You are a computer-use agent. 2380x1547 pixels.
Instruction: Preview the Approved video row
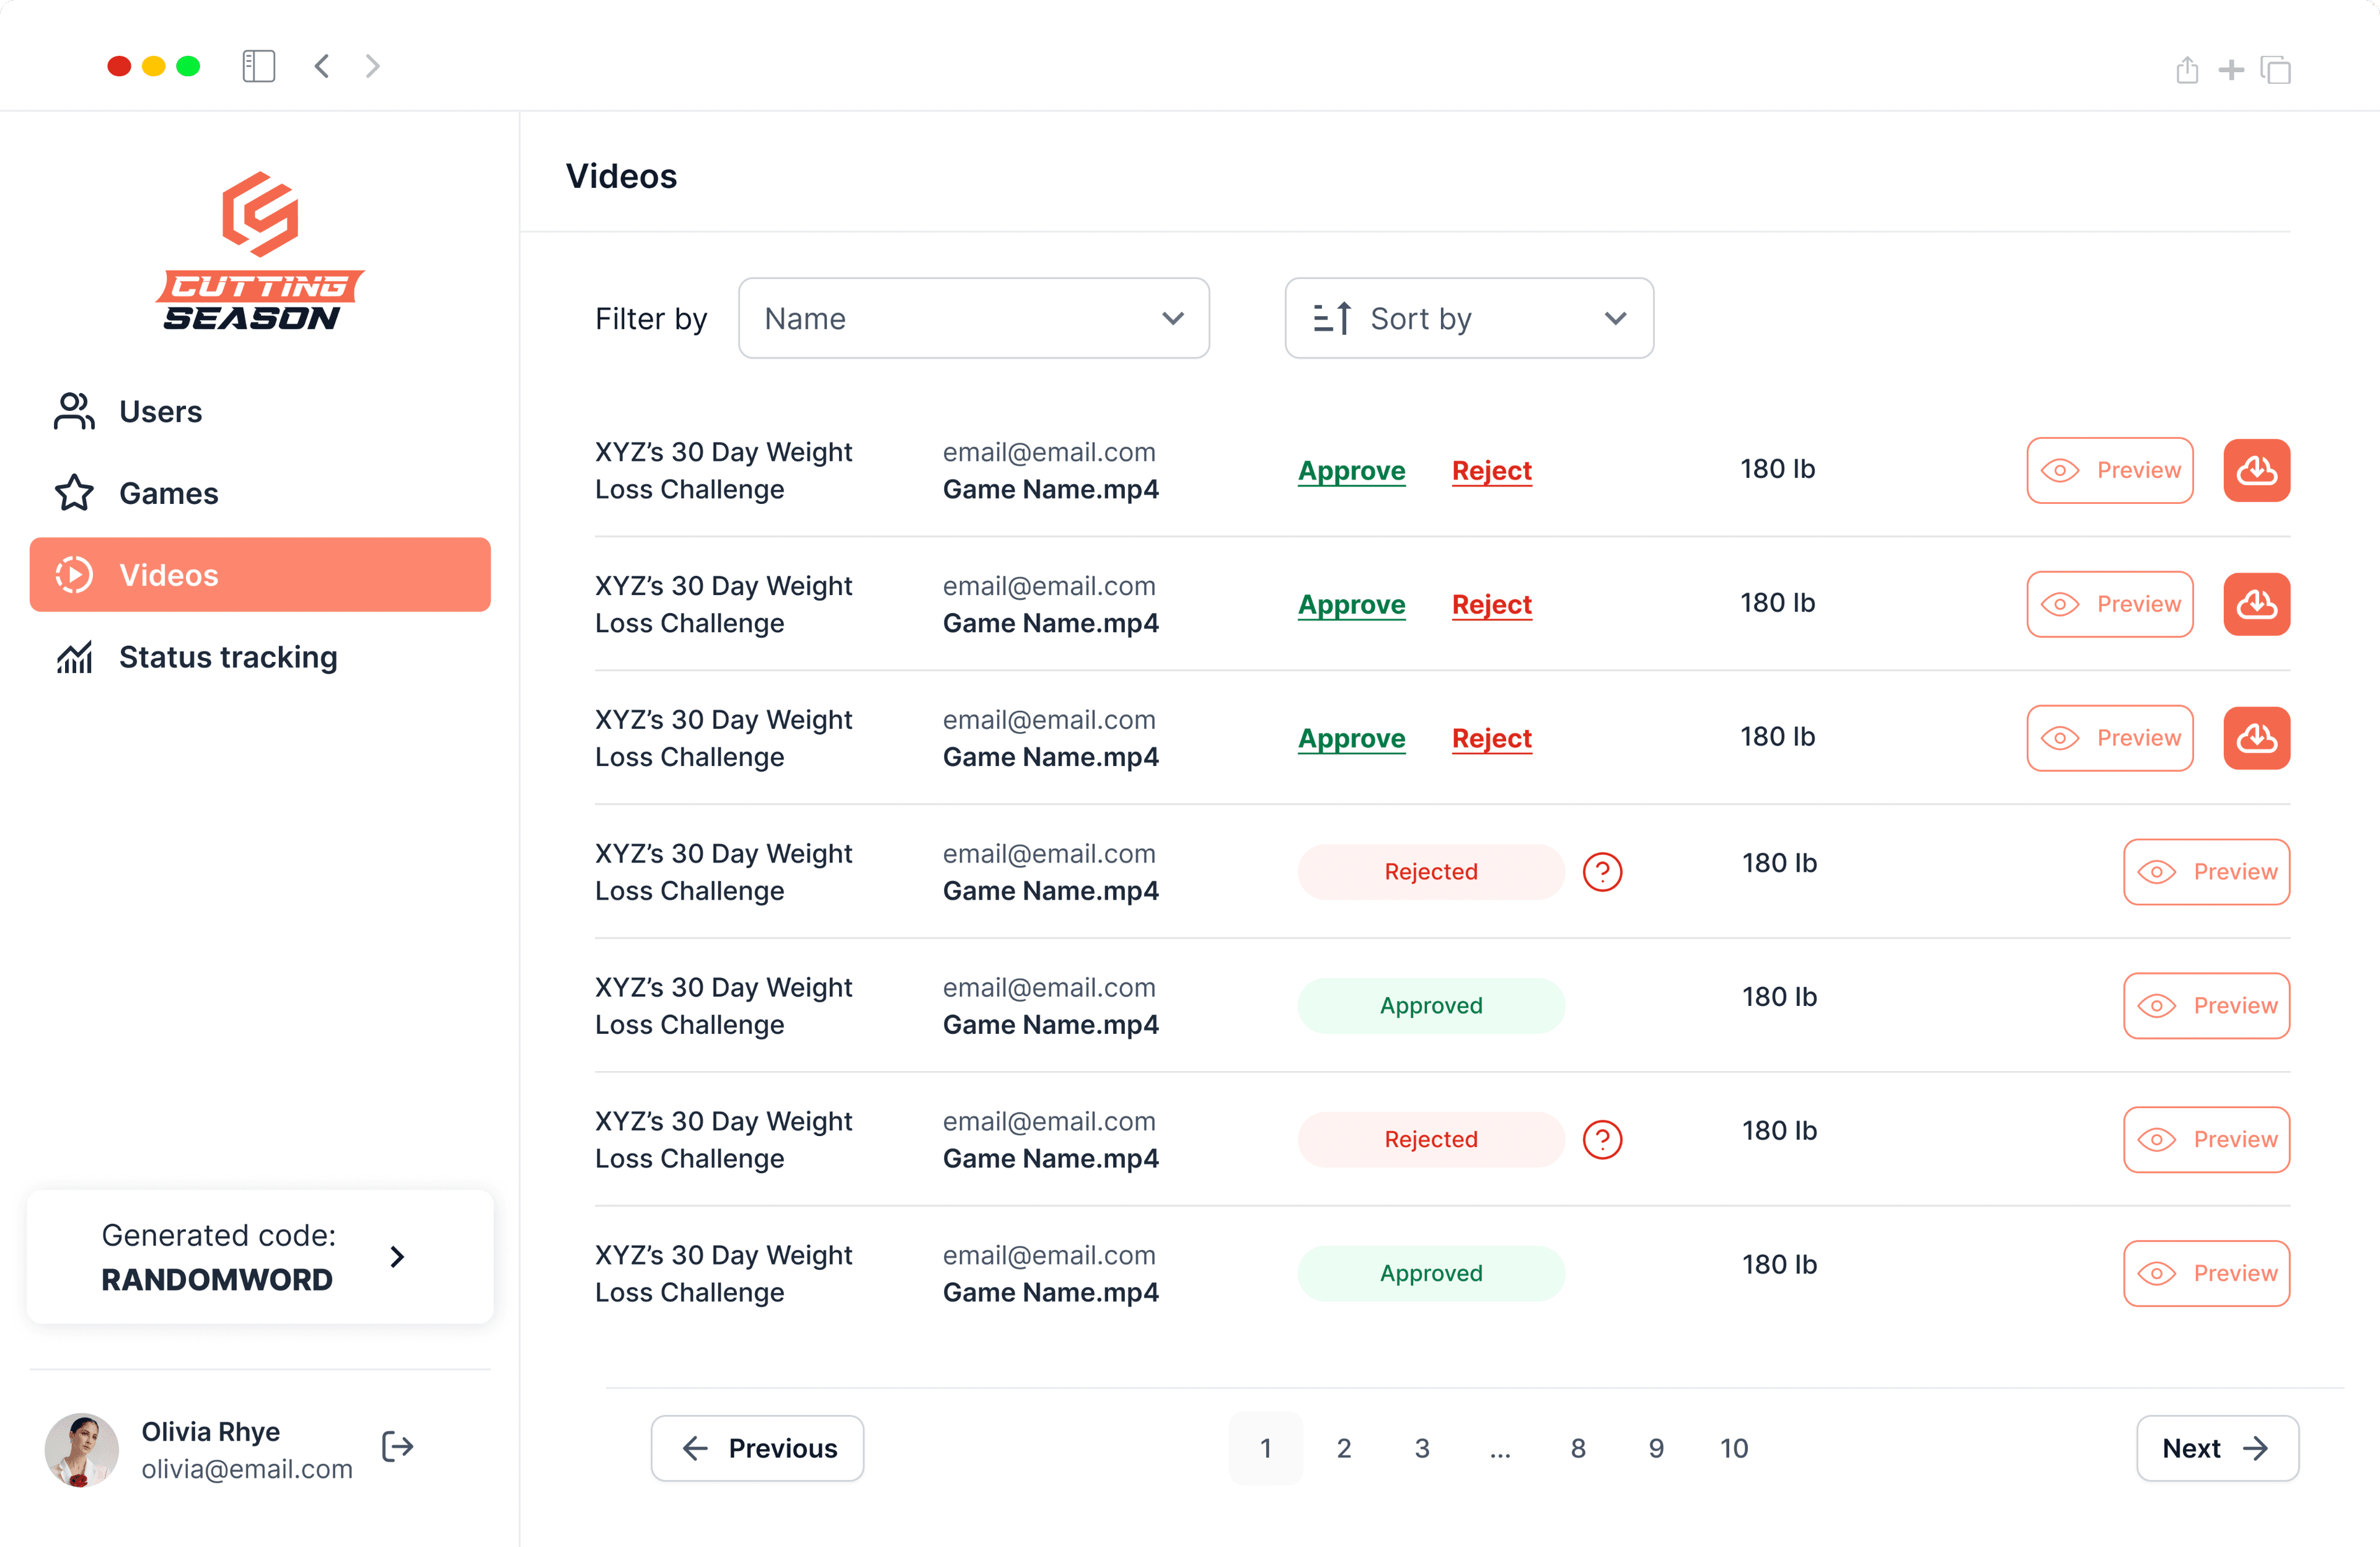pyautogui.click(x=2207, y=1005)
